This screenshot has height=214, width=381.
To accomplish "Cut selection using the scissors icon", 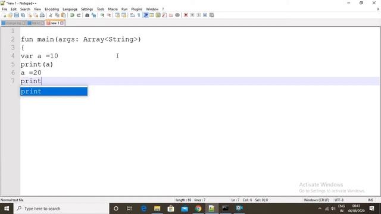I will click(x=51, y=15).
